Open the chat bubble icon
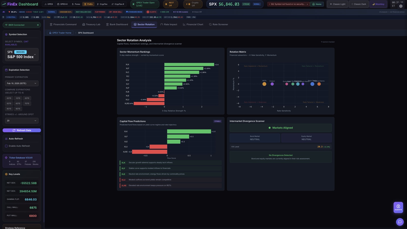 [400, 222]
